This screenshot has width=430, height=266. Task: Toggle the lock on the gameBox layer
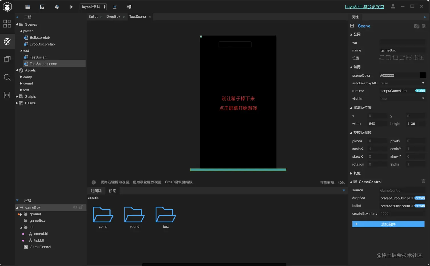(81, 207)
